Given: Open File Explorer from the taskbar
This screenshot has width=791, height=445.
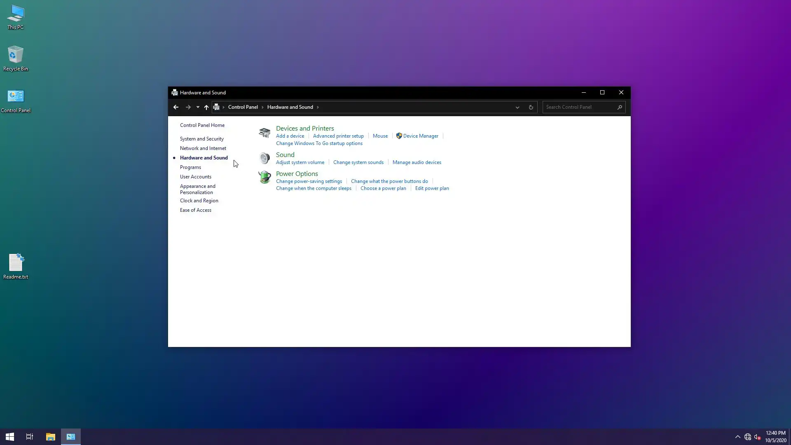Looking at the screenshot, I should 51,437.
